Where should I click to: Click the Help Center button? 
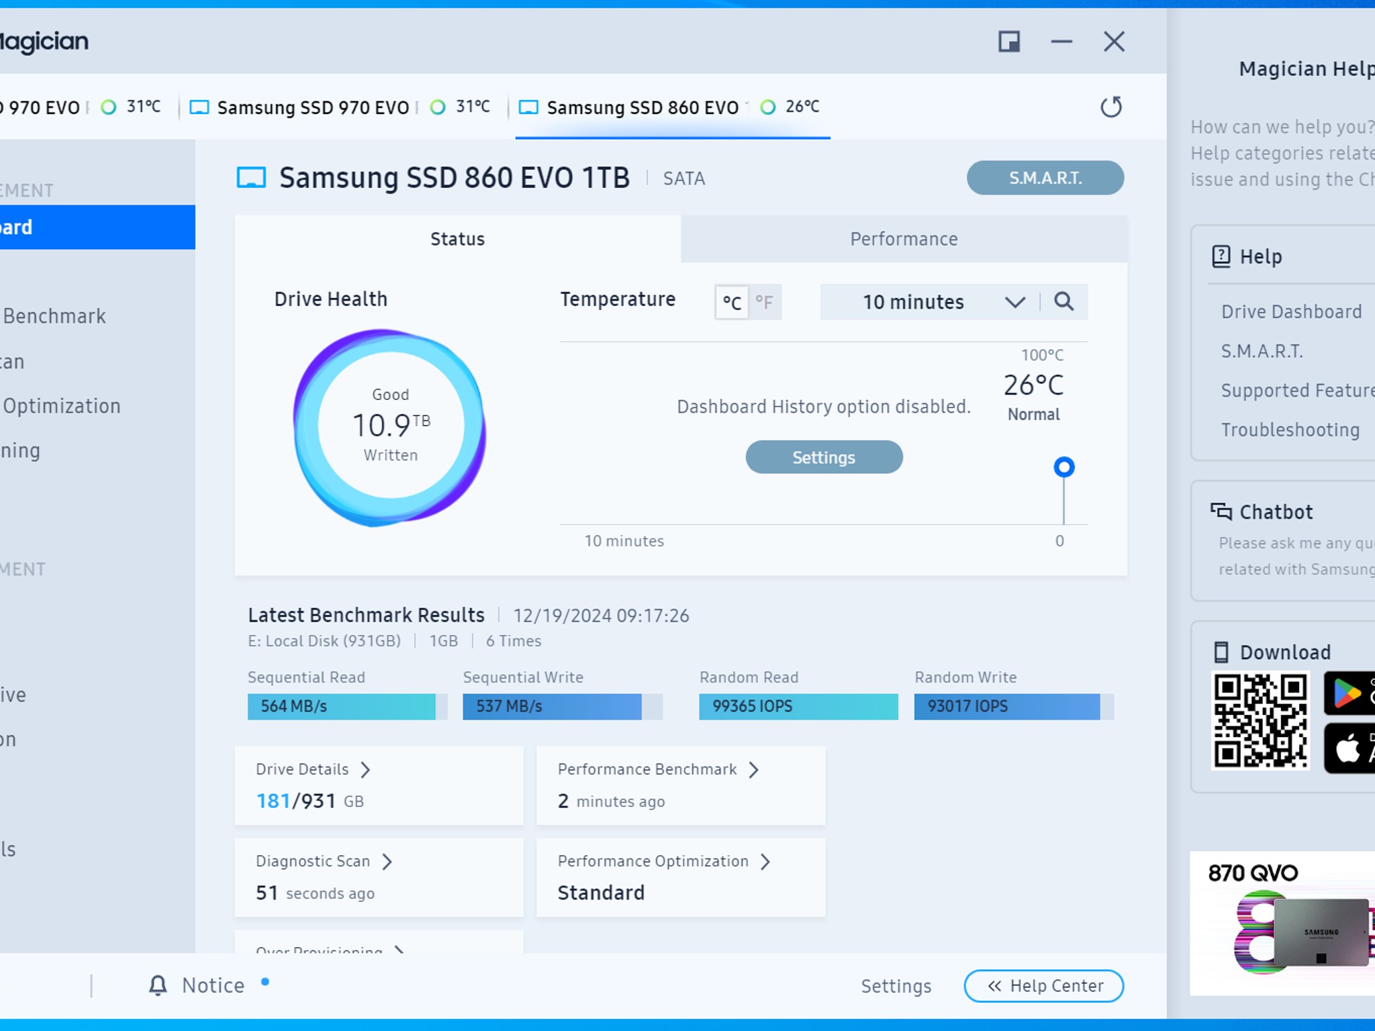[x=1043, y=985]
